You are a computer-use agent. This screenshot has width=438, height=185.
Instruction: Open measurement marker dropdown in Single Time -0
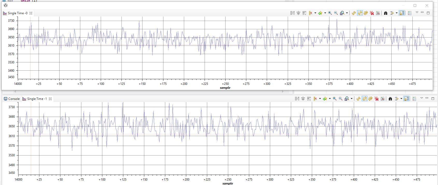(x=315, y=13)
